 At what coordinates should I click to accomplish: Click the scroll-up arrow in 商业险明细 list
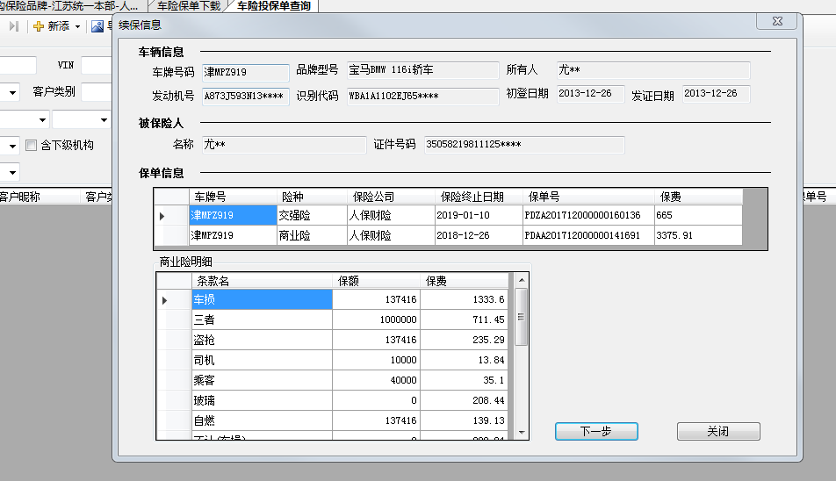[x=521, y=281]
